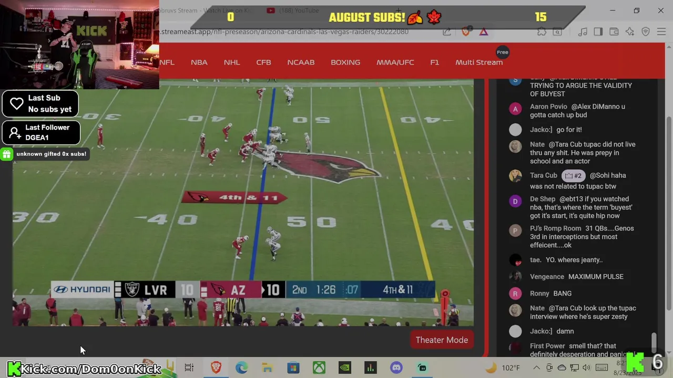Open Multi Stream page
Viewport: 673px width, 378px height.
479,62
